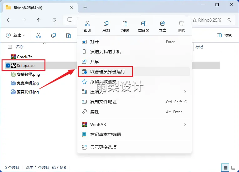Choose 在记事本中编辑
The height and width of the screenshot is (172, 239).
click(134, 134)
